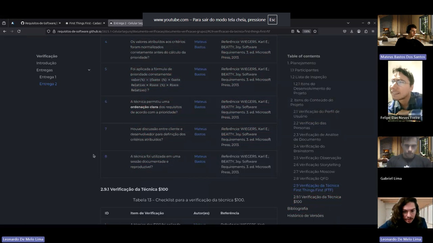
Task: Click the Entregas sidebar section
Action: (x=44, y=70)
